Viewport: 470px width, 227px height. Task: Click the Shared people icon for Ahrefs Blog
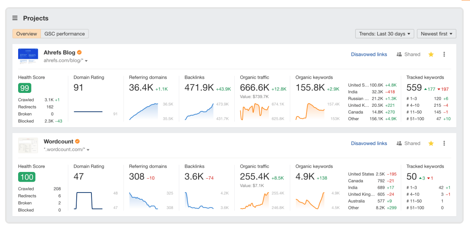[399, 54]
